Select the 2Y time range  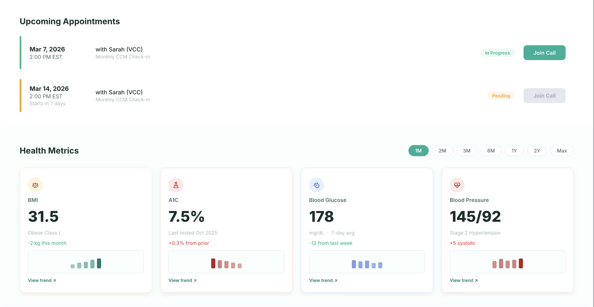(x=537, y=151)
